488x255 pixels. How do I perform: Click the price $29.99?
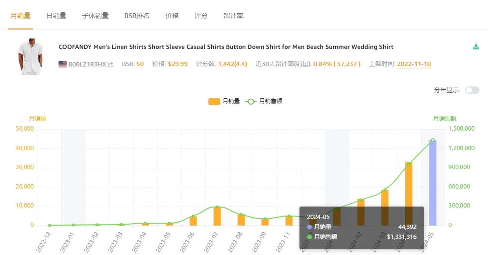pos(178,64)
